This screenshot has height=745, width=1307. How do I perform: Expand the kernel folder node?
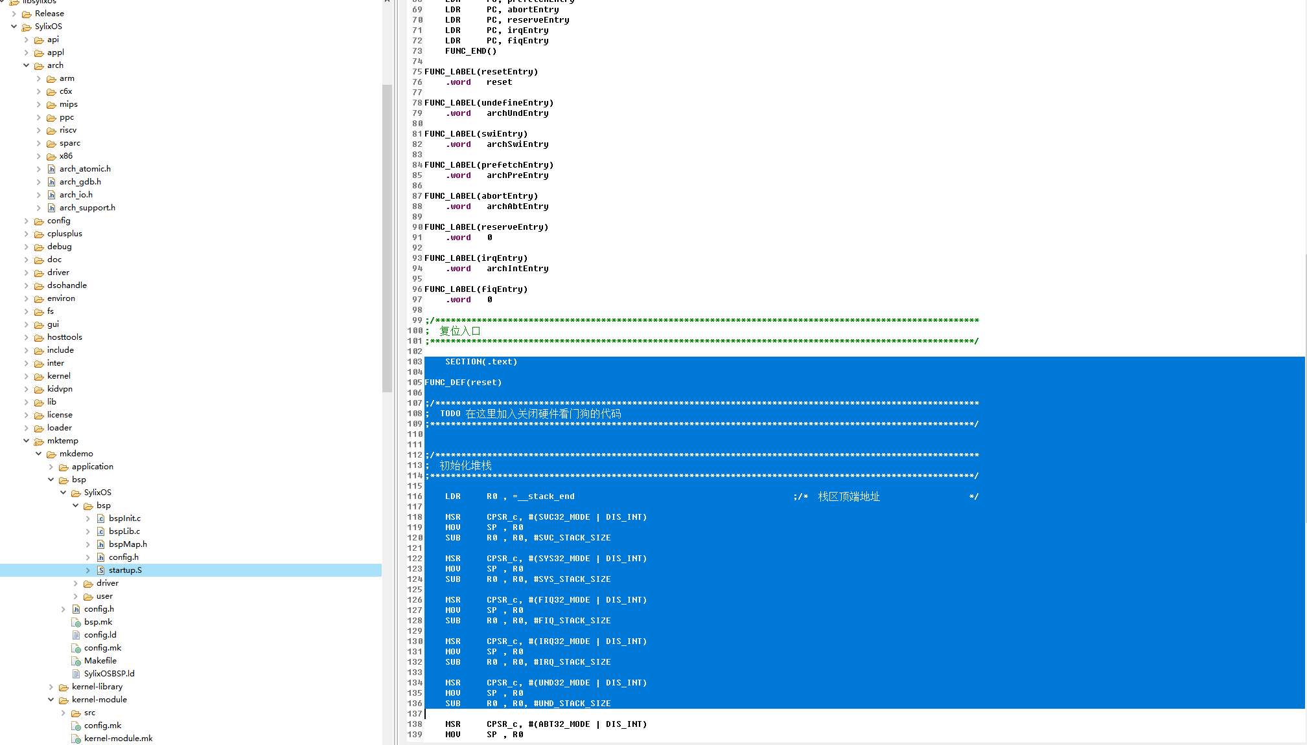pyautogui.click(x=27, y=376)
